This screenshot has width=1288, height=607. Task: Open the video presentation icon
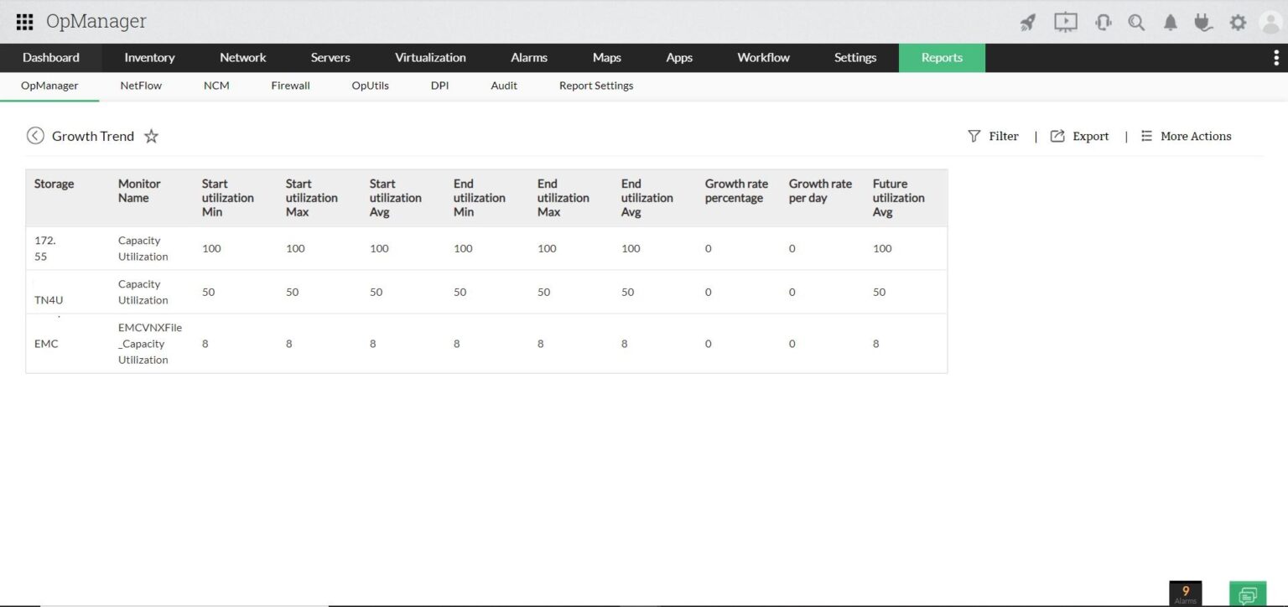click(x=1065, y=23)
